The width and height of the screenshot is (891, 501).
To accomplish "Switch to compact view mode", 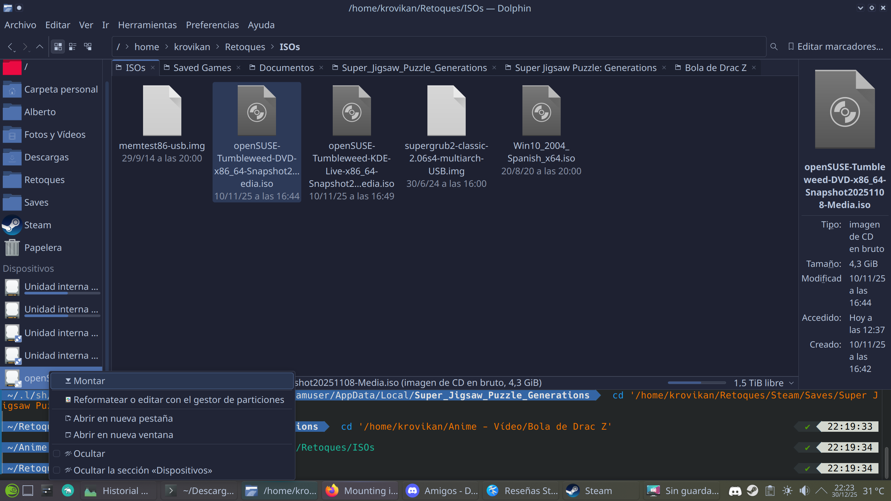I will [73, 47].
